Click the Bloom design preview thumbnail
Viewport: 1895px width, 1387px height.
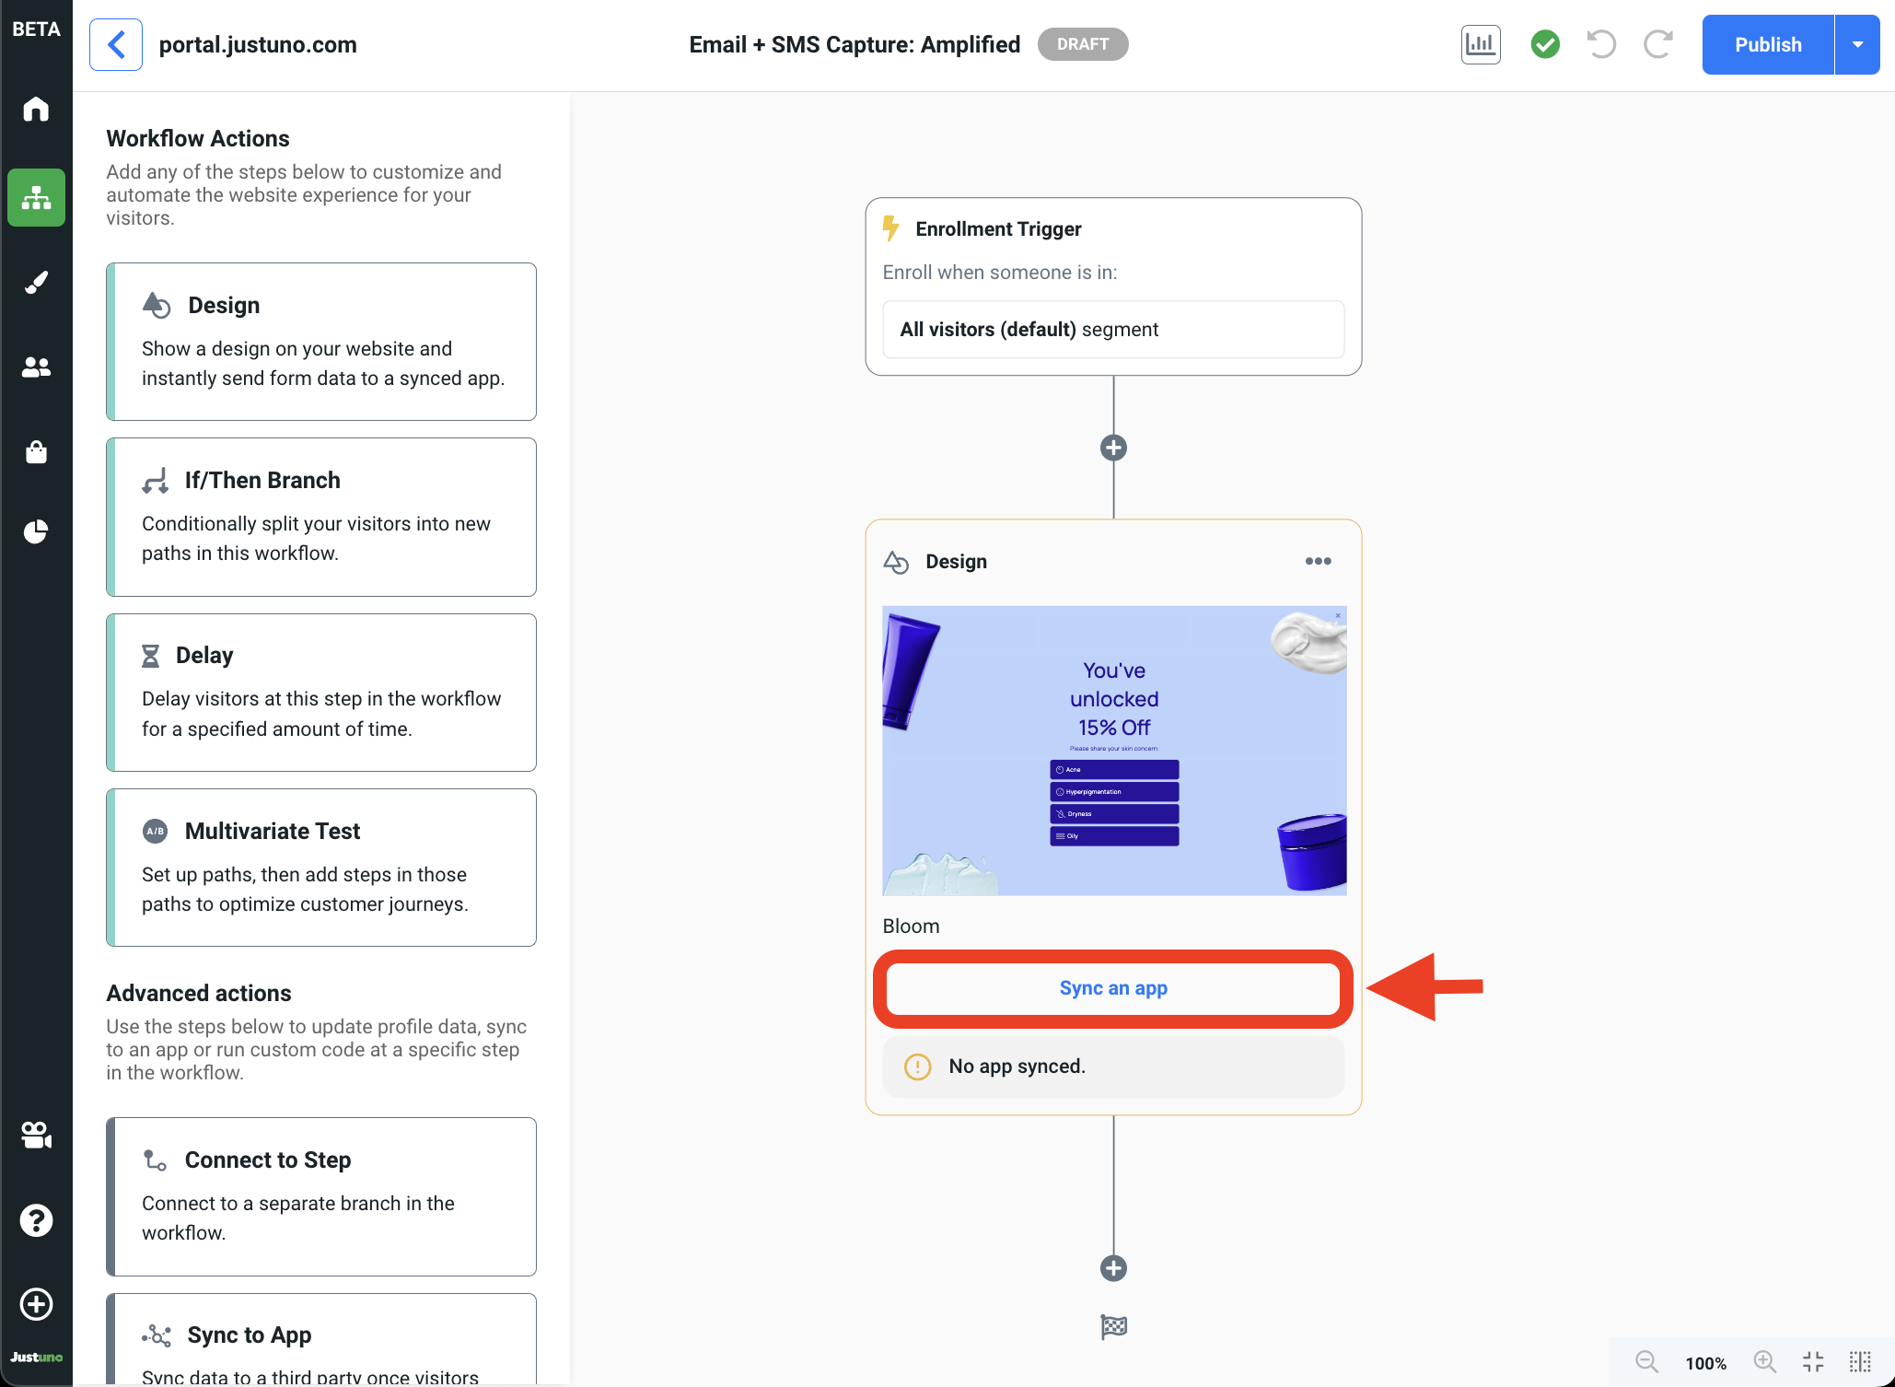[1114, 750]
